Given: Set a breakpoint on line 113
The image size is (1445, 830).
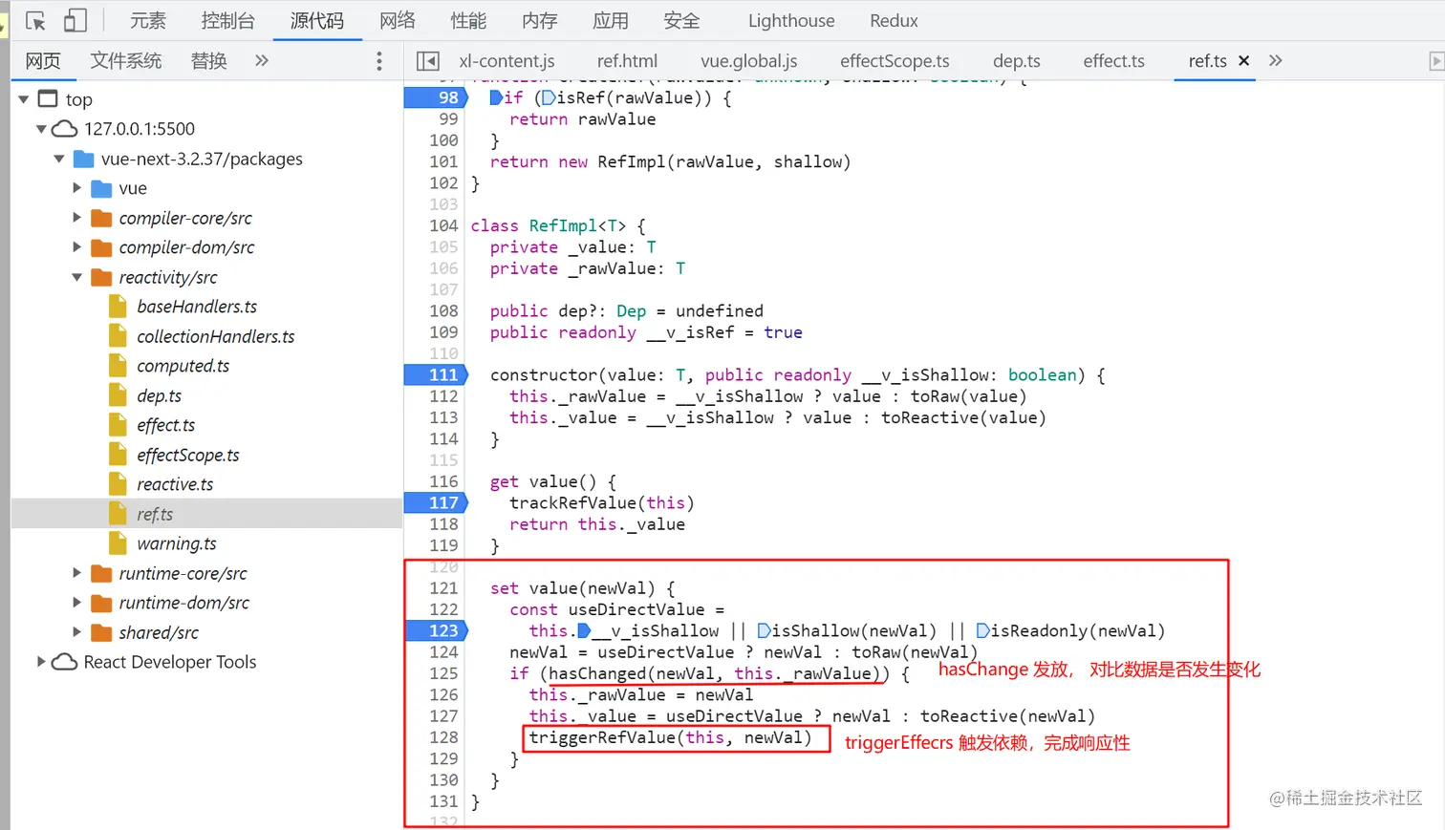Looking at the screenshot, I should [x=443, y=417].
